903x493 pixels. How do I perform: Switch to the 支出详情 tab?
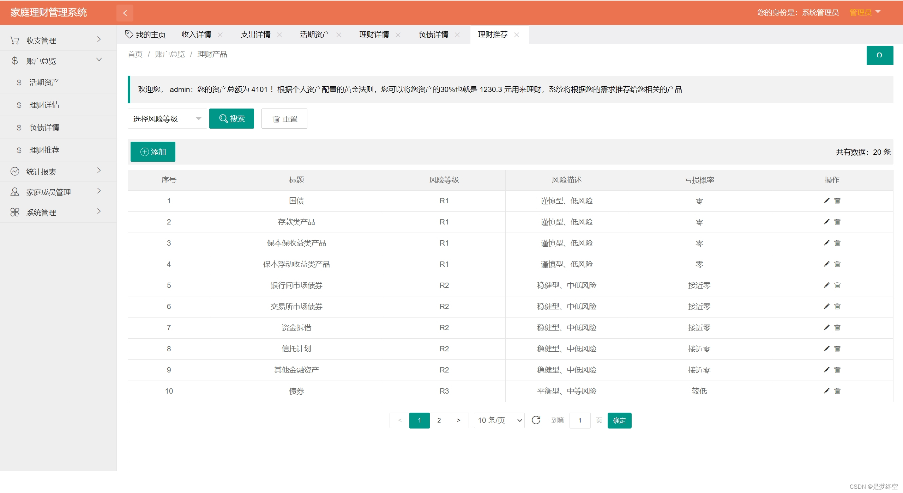(x=255, y=35)
